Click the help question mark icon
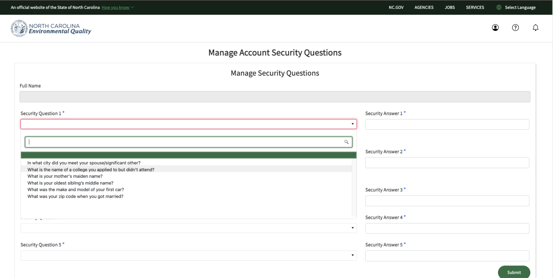This screenshot has height=278, width=553. click(x=515, y=28)
